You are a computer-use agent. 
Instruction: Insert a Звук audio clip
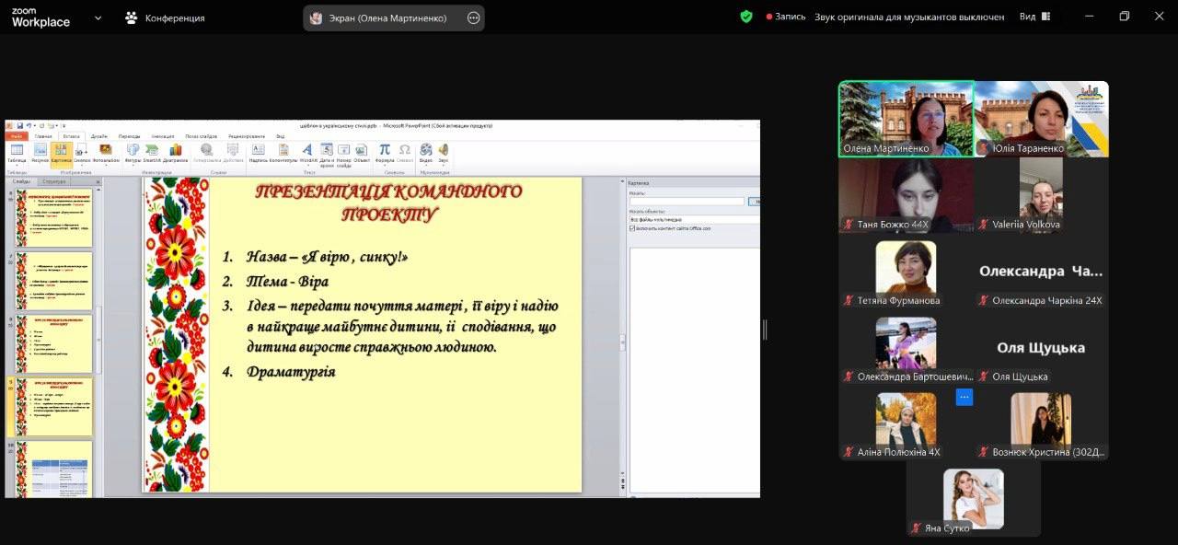click(444, 152)
